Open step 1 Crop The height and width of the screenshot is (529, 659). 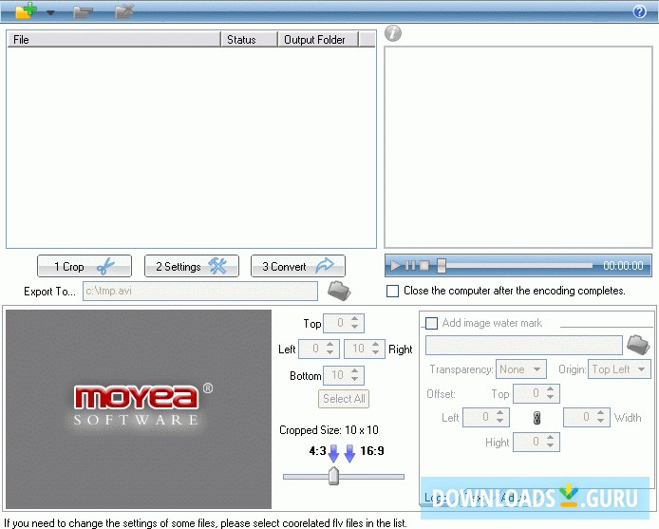tap(85, 266)
